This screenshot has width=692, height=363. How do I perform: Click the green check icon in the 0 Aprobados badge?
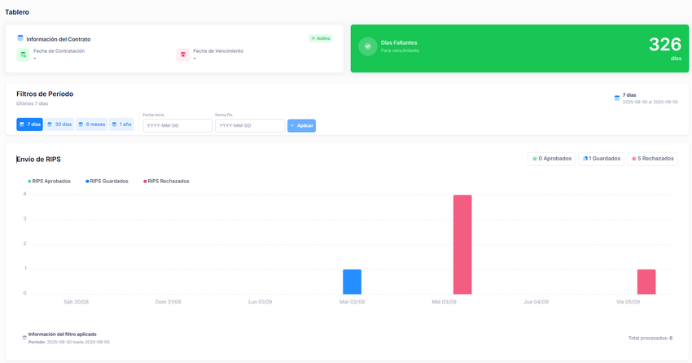point(535,159)
